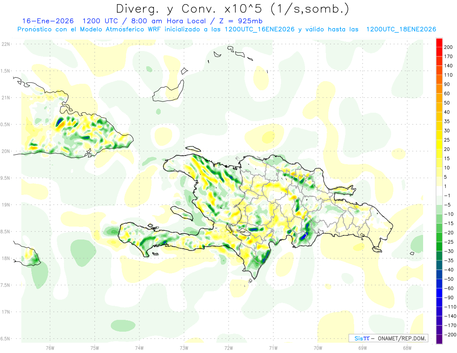Click the '8.5N' latitude label
This screenshot has width=457, height=353.
pos(6,232)
